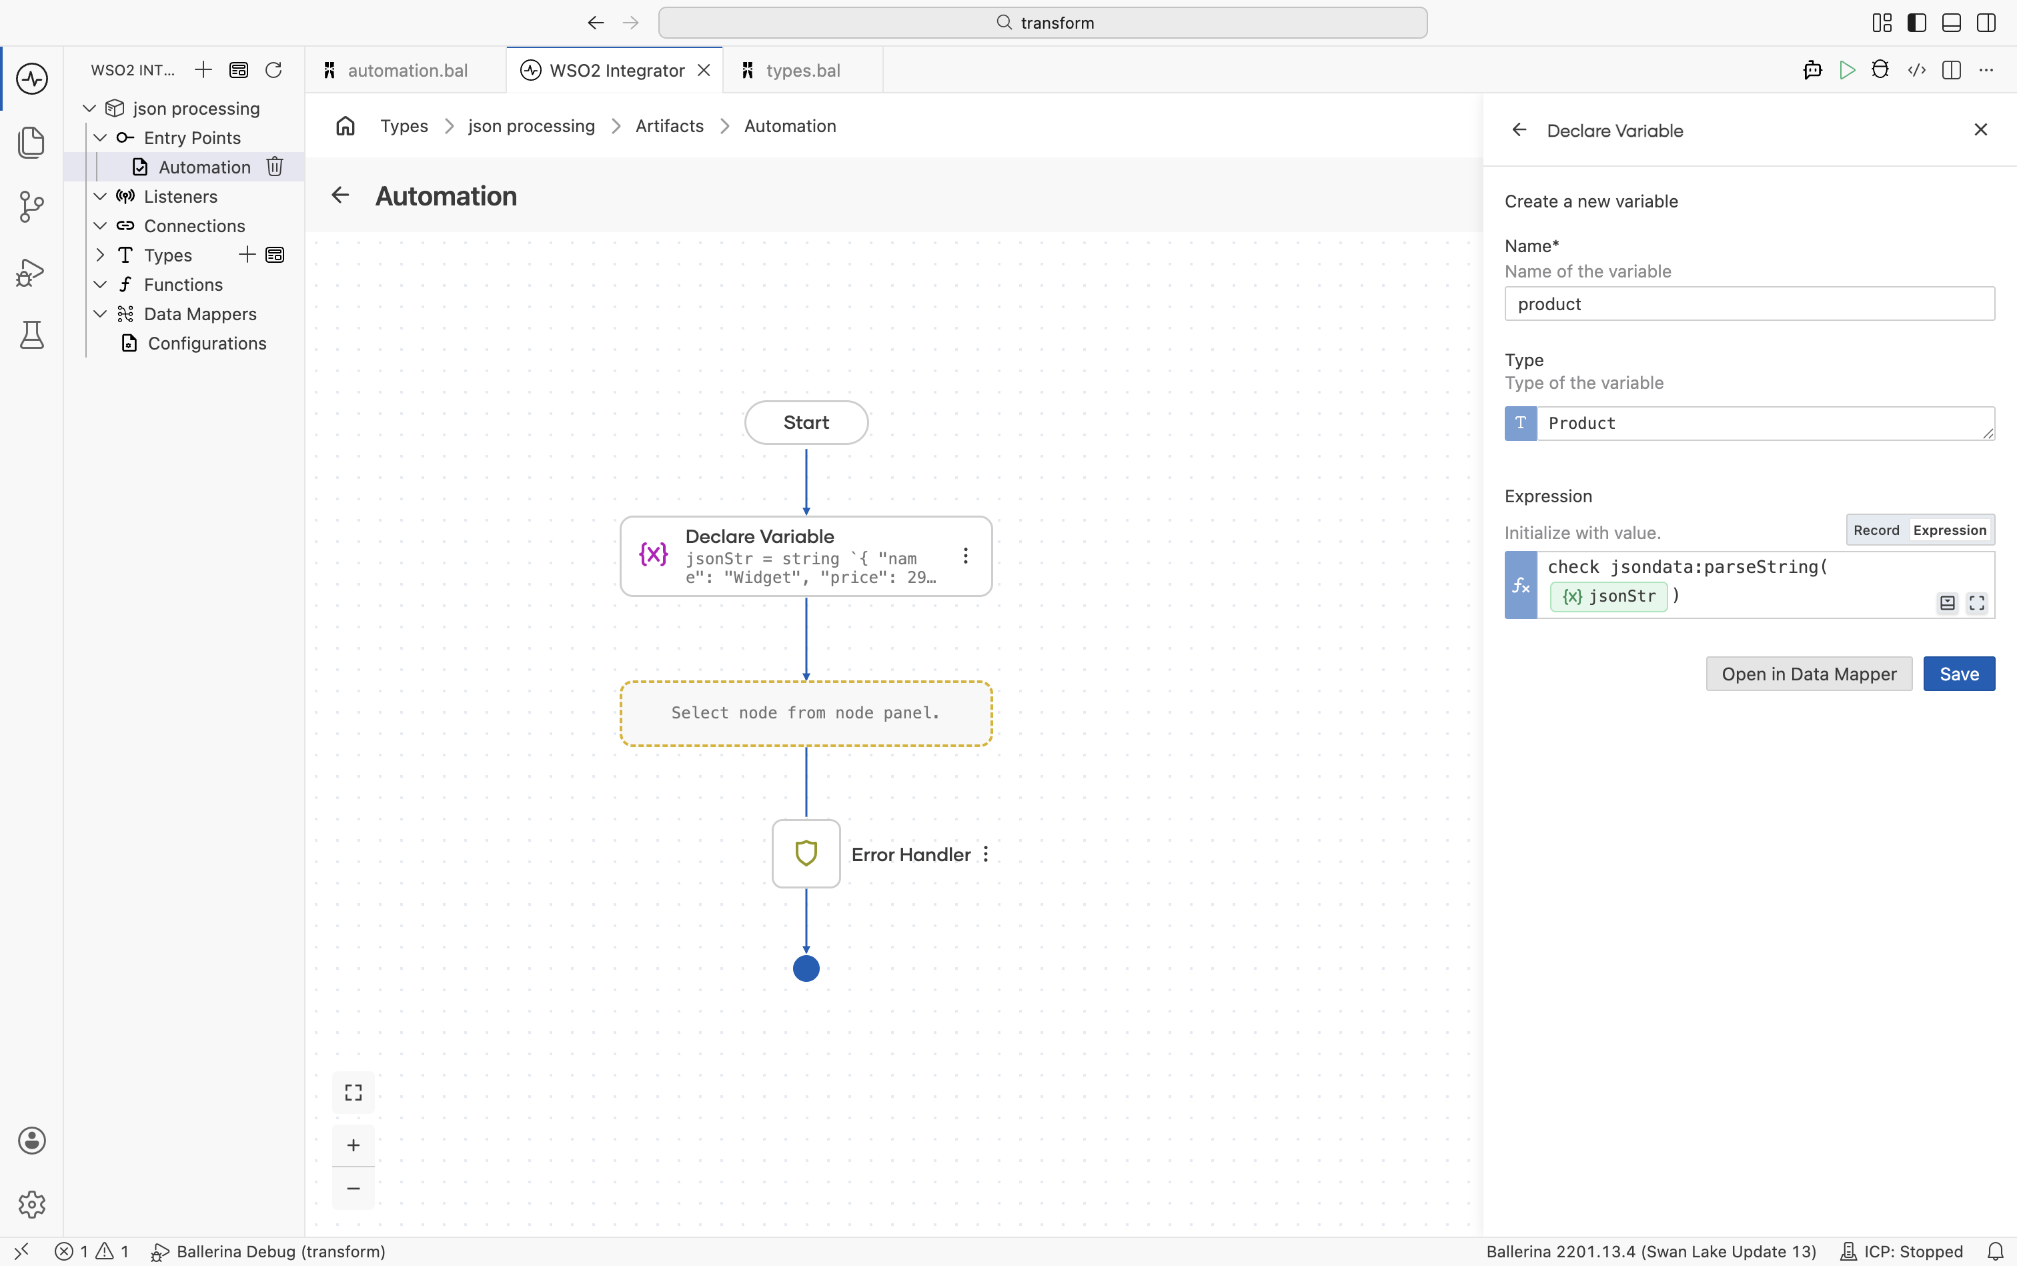
Task: Customize layout icon in title bar
Action: (1882, 23)
